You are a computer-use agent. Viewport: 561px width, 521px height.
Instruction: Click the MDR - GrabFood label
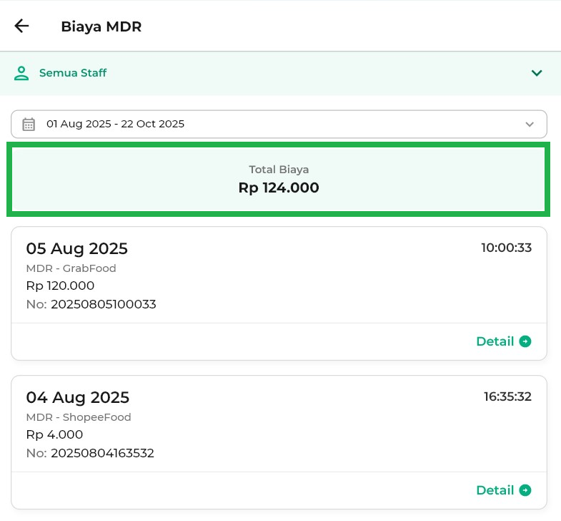click(x=71, y=268)
